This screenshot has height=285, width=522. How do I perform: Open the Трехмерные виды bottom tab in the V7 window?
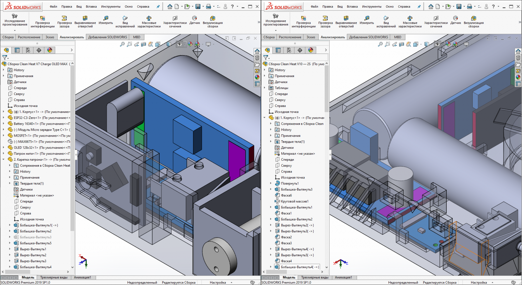click(54, 277)
